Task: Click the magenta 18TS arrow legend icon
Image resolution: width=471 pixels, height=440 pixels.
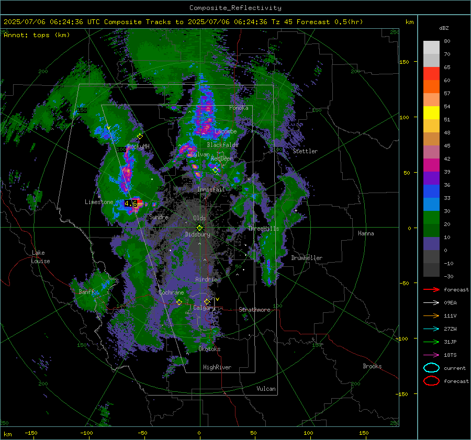Action: [431, 355]
